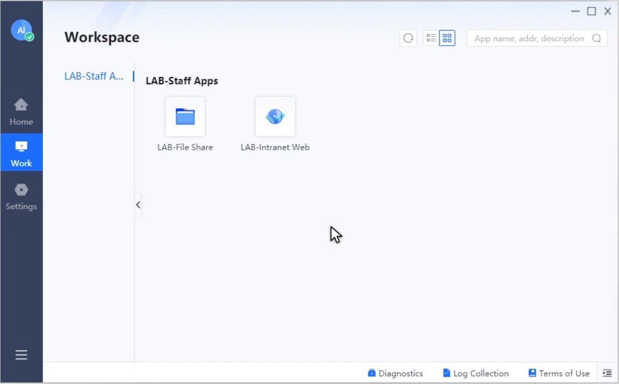Select the LAB-Staff A... category

(94, 76)
